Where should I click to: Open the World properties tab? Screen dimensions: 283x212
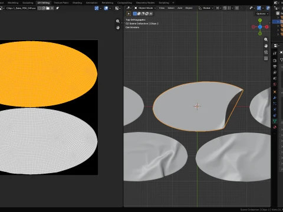(275, 84)
